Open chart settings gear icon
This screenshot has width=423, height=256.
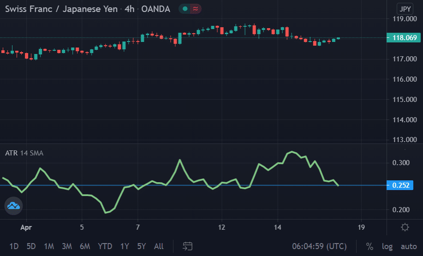405,227
